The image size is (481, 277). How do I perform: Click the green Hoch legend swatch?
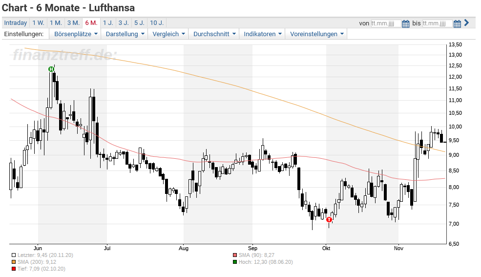click(235, 262)
